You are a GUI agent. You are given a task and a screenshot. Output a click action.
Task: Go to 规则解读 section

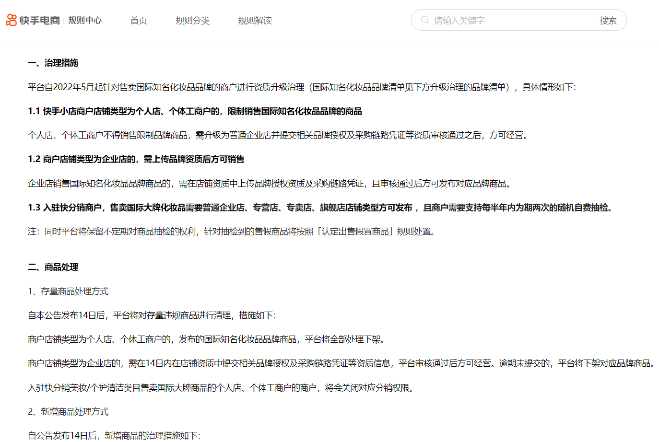coord(255,21)
